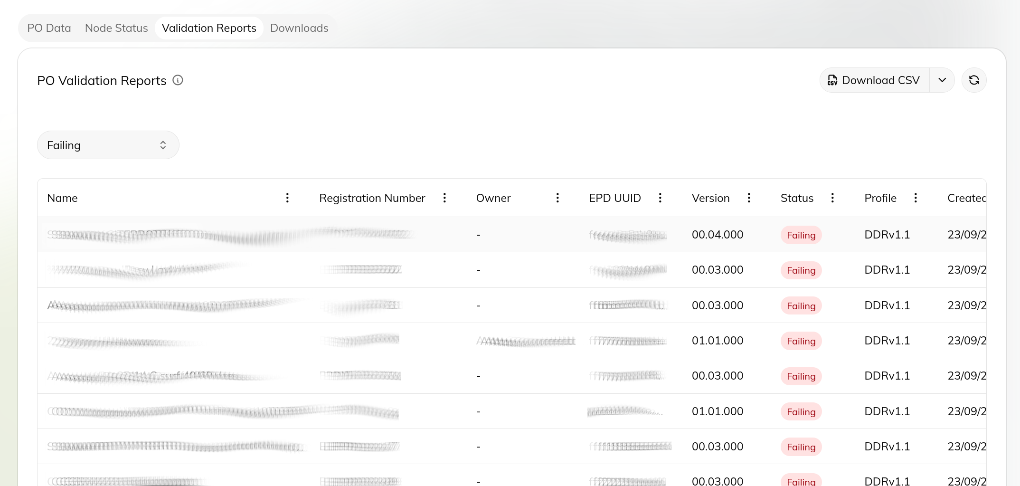Open the Version column options menu
This screenshot has width=1020, height=486.
749,198
